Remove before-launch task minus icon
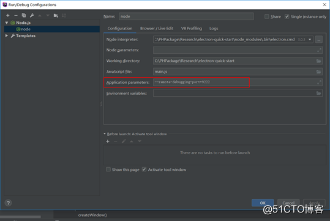Screen dimensions: 330x221 click(x=116, y=141)
